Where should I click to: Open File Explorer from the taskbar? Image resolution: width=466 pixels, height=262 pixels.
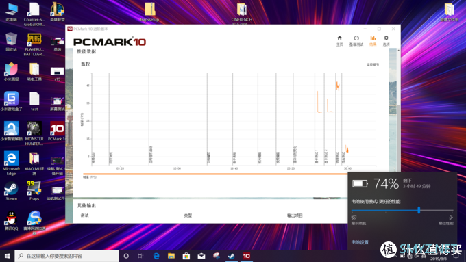(x=171, y=256)
